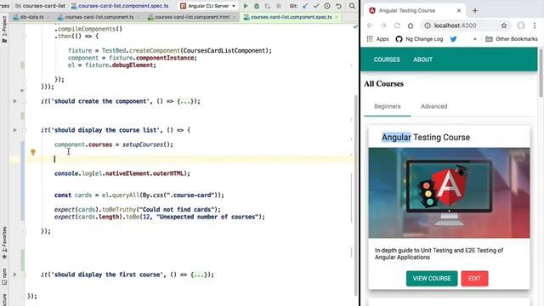Go back in the Chrome browser
544x306 pixels.
370,25
